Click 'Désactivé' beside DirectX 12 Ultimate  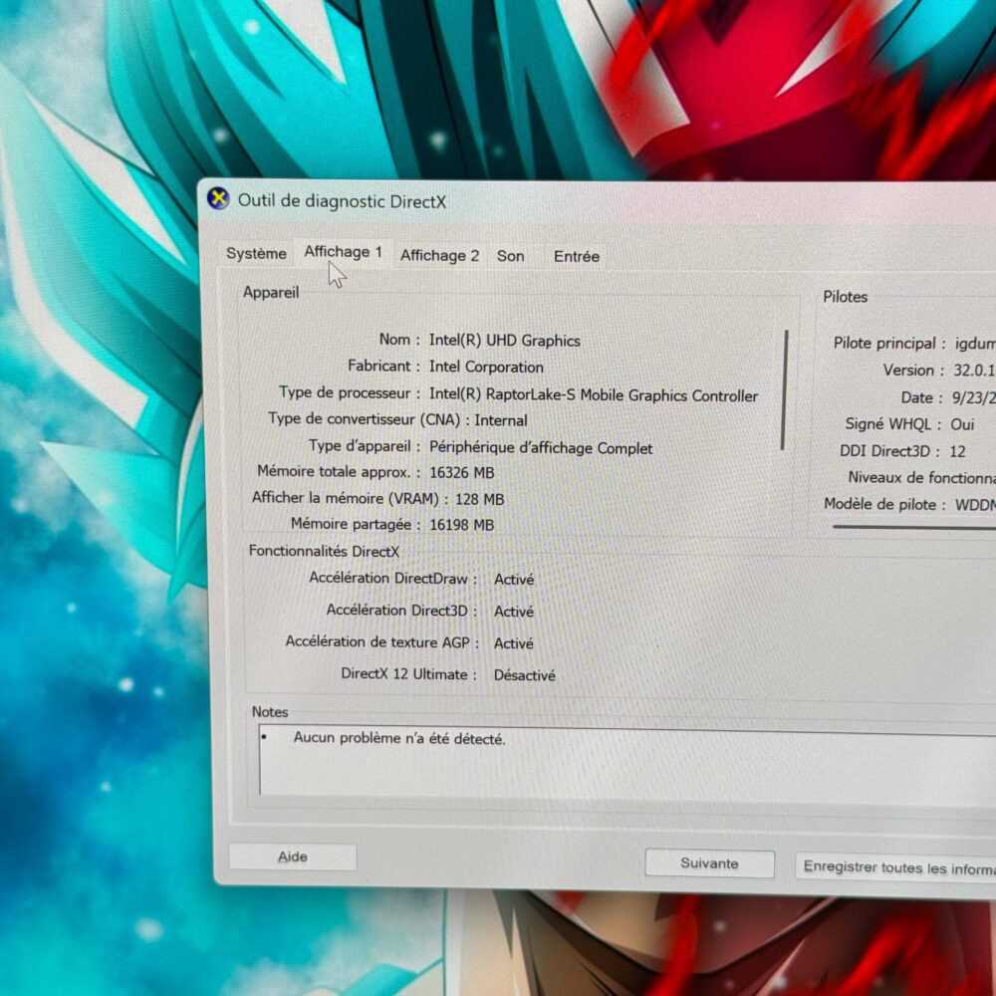coord(525,675)
